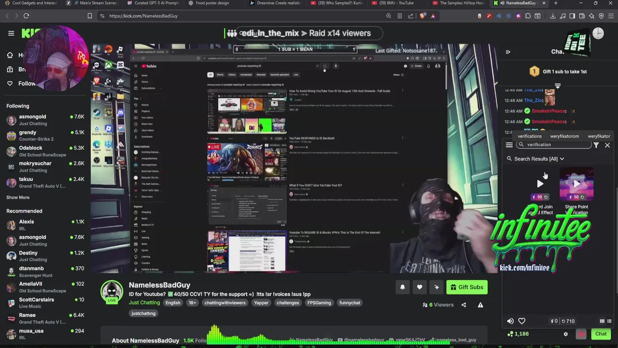Open Odablock channel in sidebar
This screenshot has width=618, height=348.
point(46,151)
